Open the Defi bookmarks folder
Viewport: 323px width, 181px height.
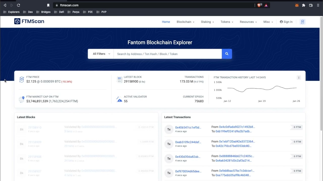[x=59, y=12]
